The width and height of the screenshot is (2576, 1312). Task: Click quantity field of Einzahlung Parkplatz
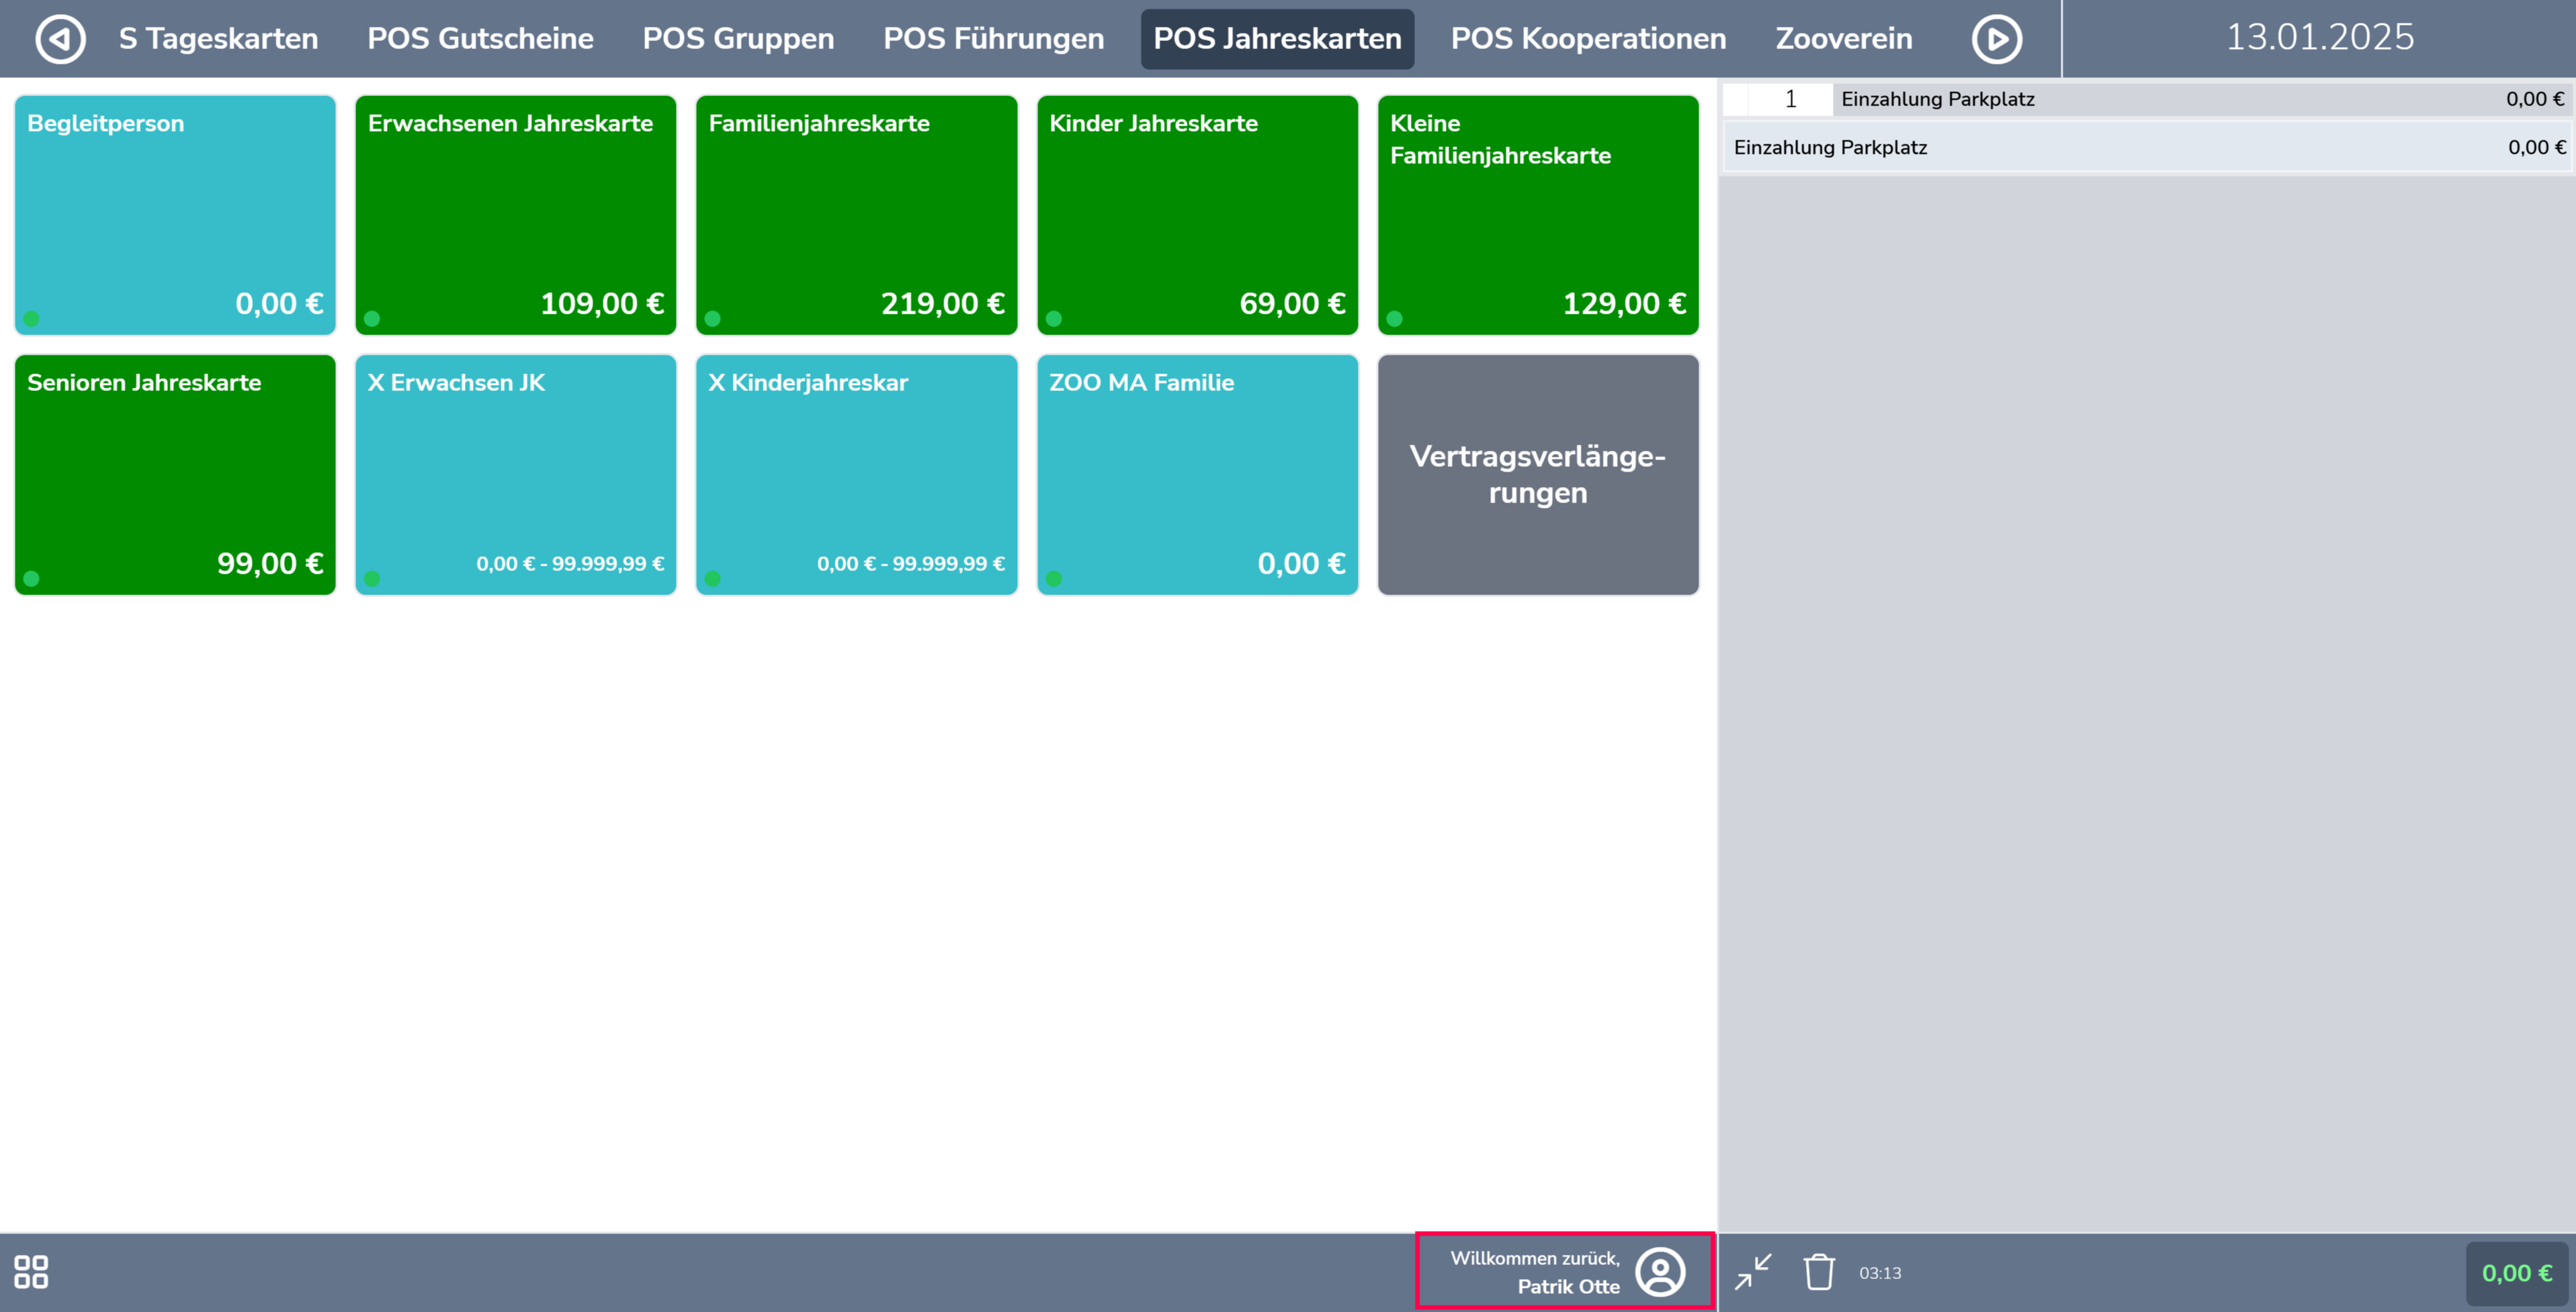click(1790, 99)
